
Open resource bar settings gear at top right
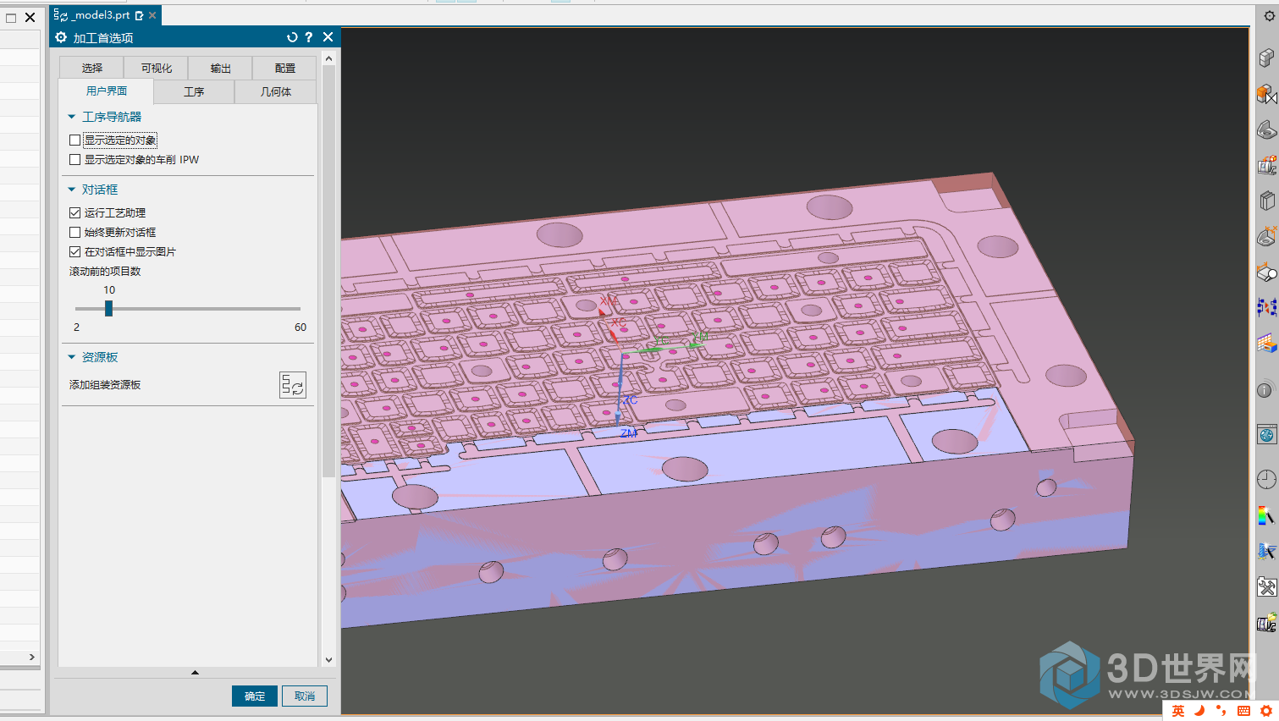(1269, 16)
